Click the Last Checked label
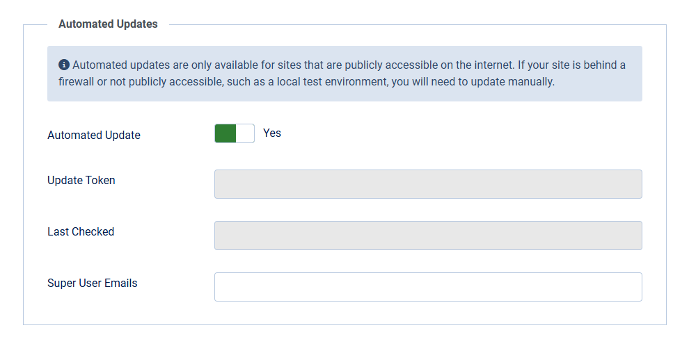This screenshot has width=689, height=346. click(x=81, y=231)
